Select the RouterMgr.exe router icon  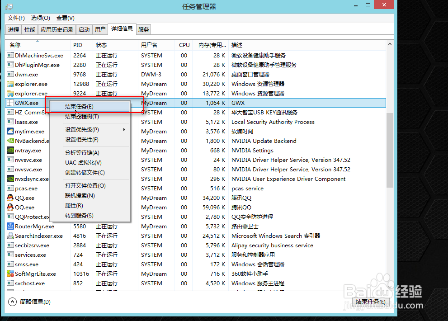click(x=10, y=226)
